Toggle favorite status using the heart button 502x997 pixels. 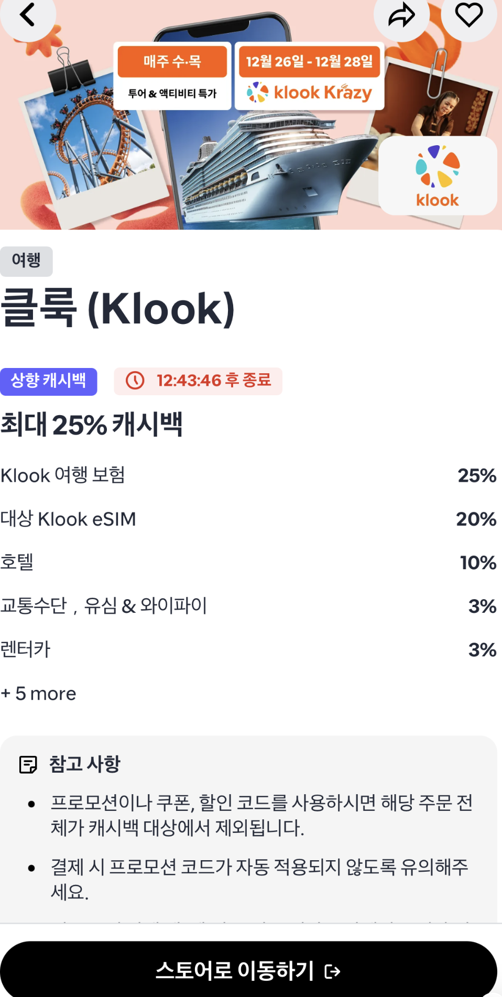[468, 16]
